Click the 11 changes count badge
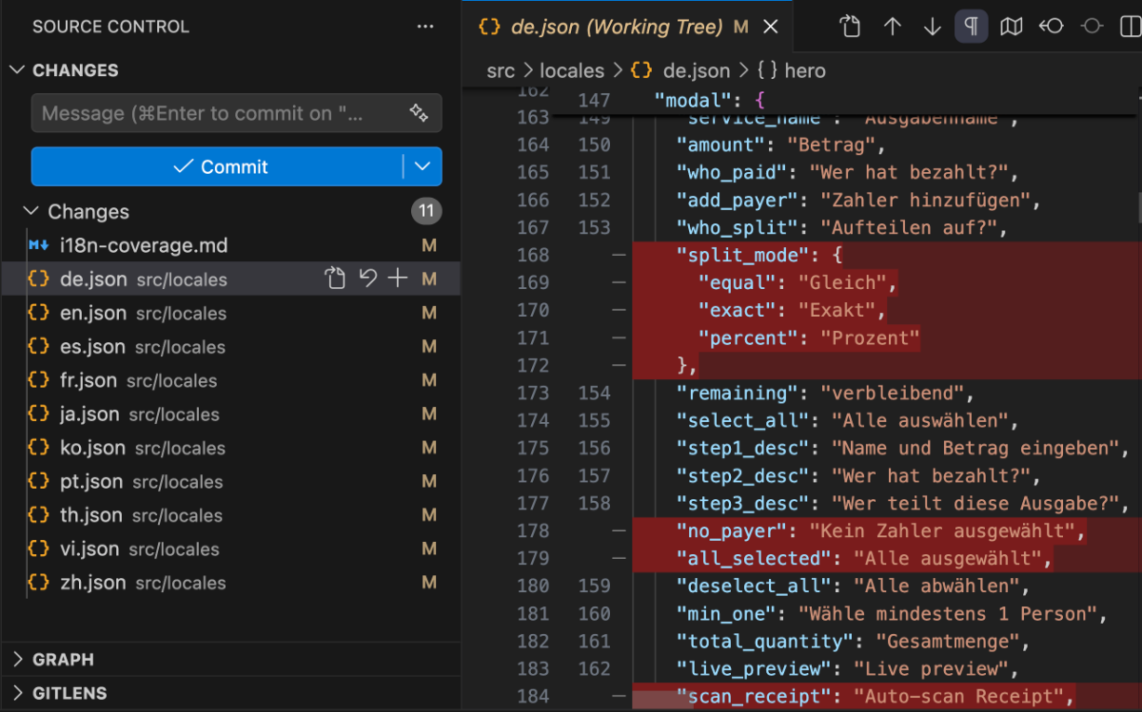This screenshot has height=712, width=1142. click(x=426, y=211)
